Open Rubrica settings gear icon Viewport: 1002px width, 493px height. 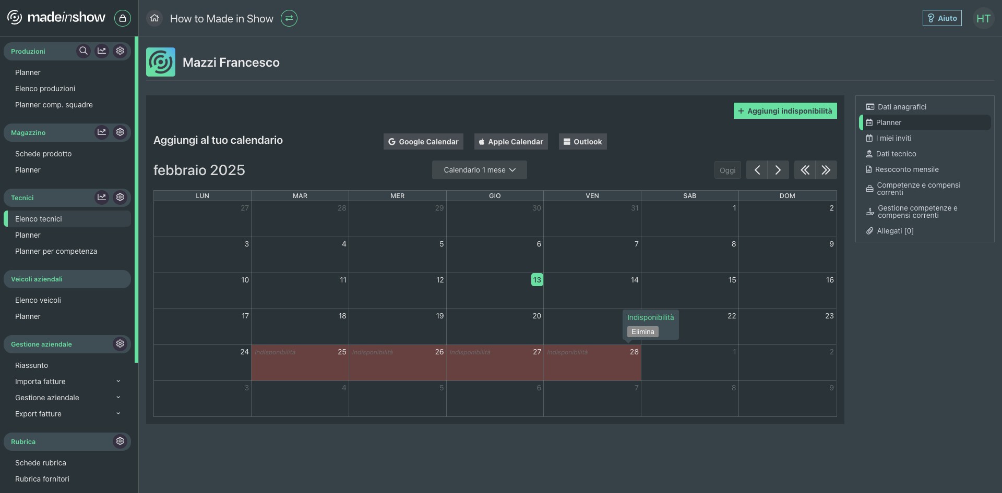pyautogui.click(x=120, y=441)
